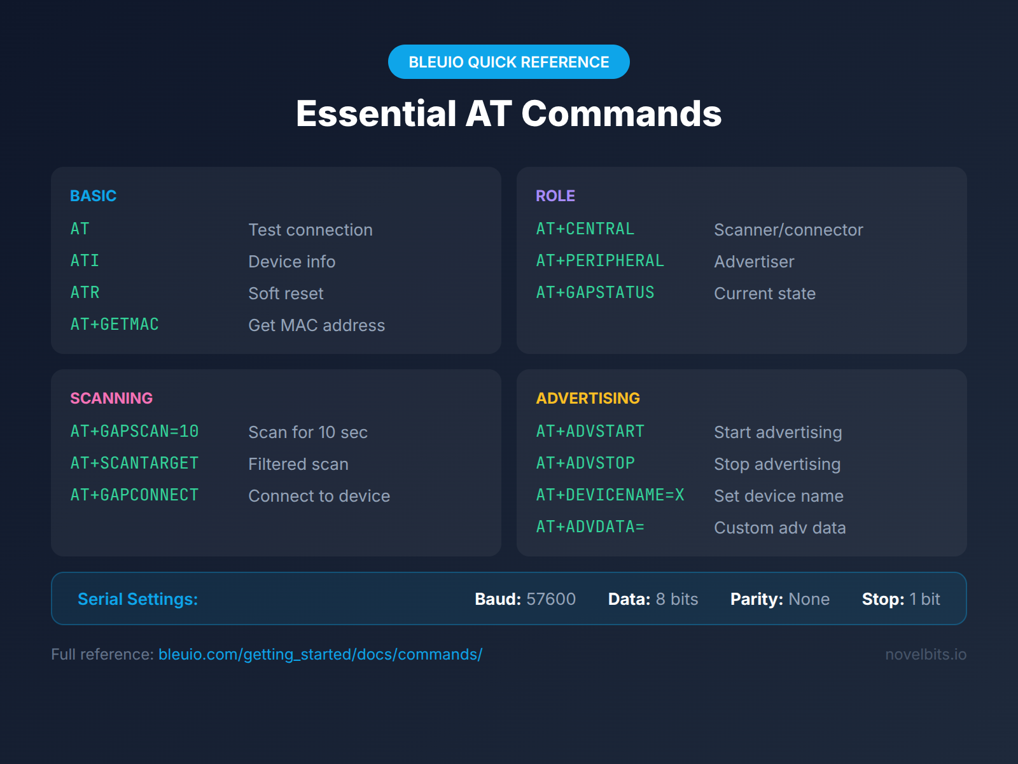
Task: Click the novelbits.io label
Action: (x=926, y=654)
